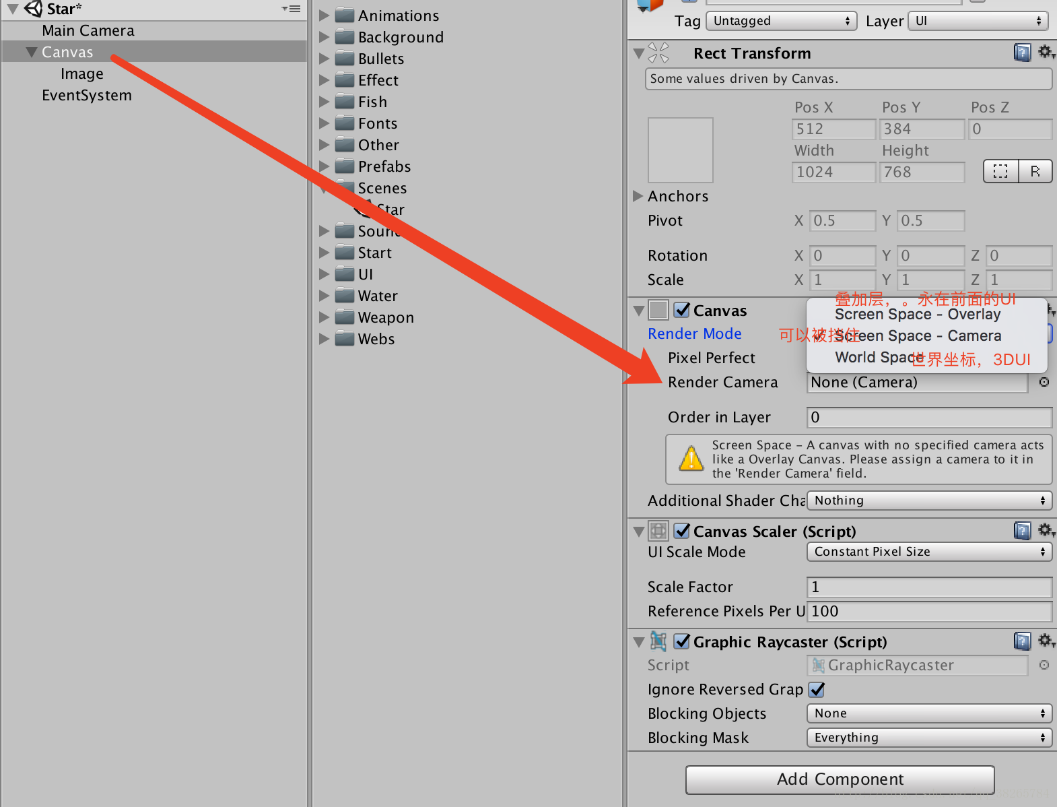Select the Animations folder icon
1057x807 pixels.
345,15
